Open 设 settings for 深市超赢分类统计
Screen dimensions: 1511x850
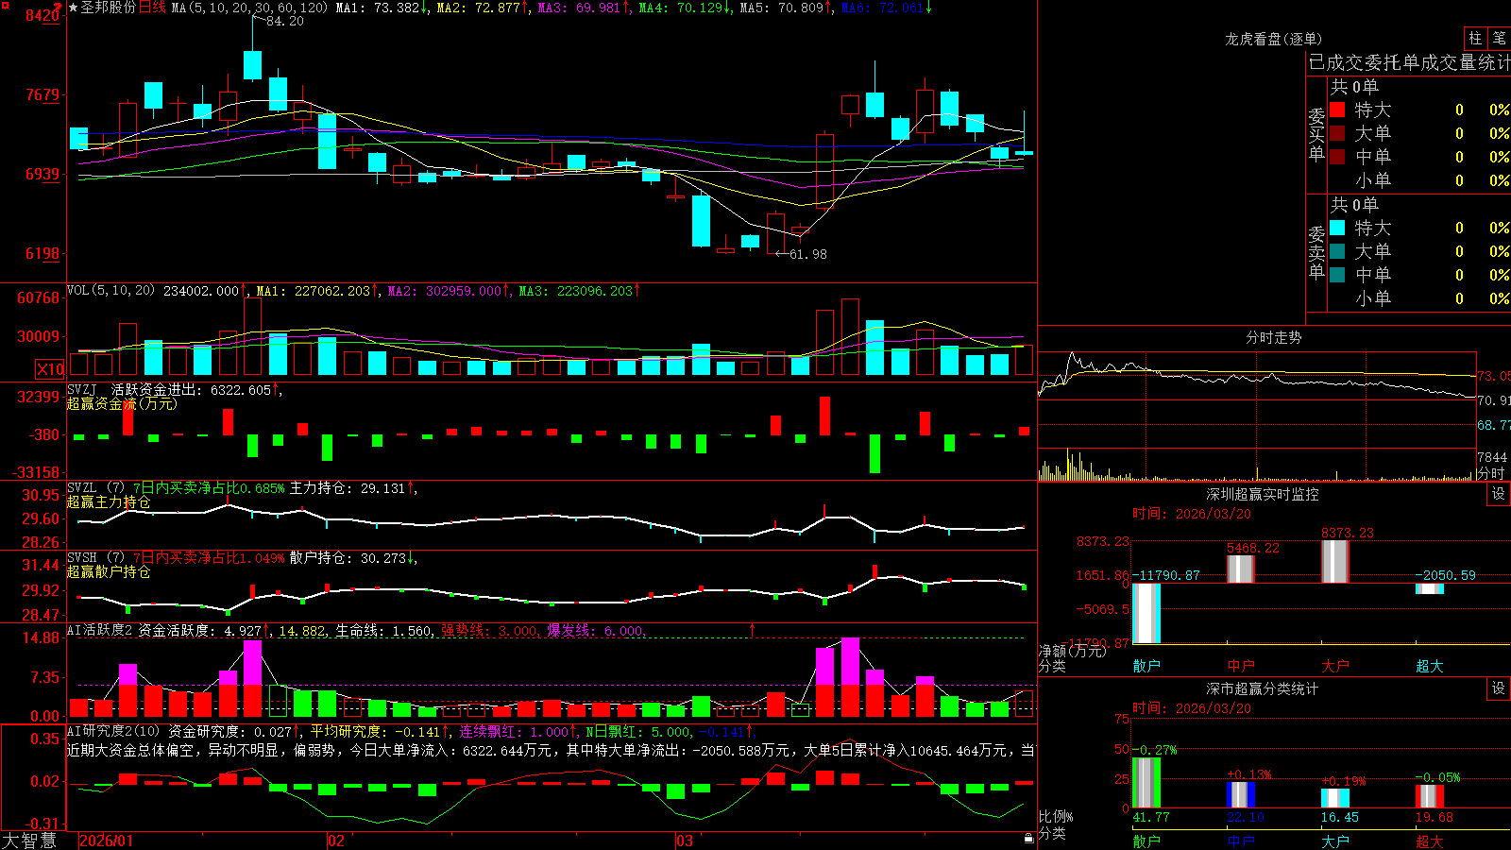1498,688
